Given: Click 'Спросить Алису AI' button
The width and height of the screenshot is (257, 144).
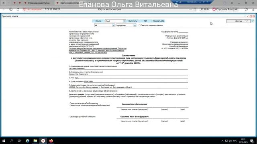Looking at the screenshot, I should click(x=225, y=9).
